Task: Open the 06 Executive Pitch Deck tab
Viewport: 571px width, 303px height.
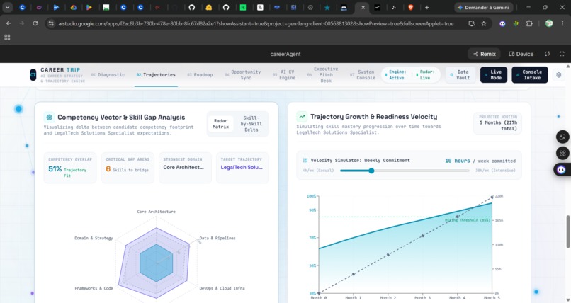Action: [323, 74]
